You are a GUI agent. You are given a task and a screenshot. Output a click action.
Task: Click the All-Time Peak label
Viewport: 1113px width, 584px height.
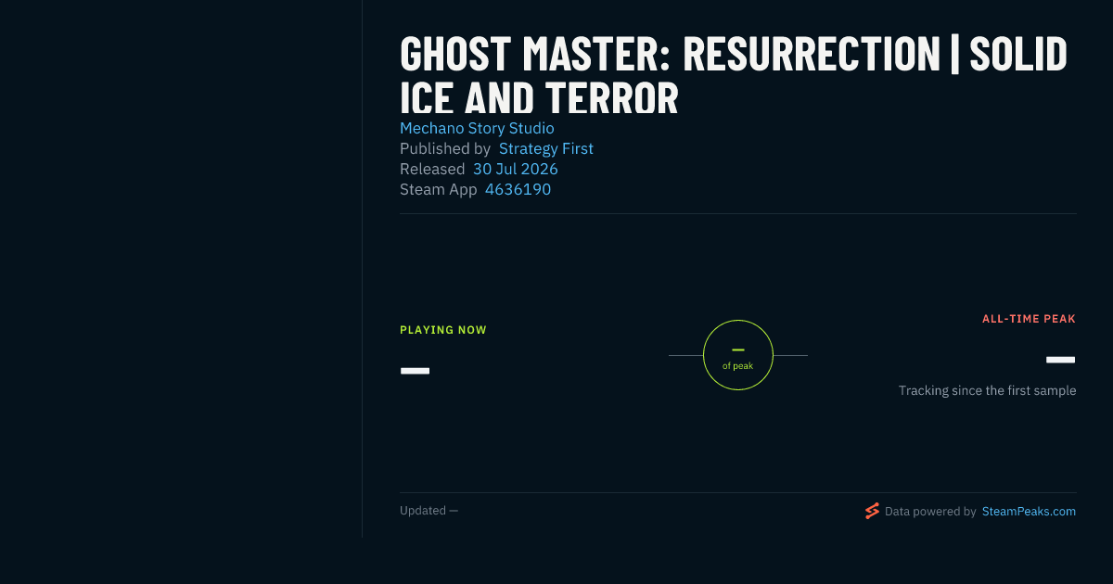pyautogui.click(x=1029, y=319)
